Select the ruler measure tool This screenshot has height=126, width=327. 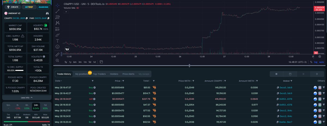(57, 54)
